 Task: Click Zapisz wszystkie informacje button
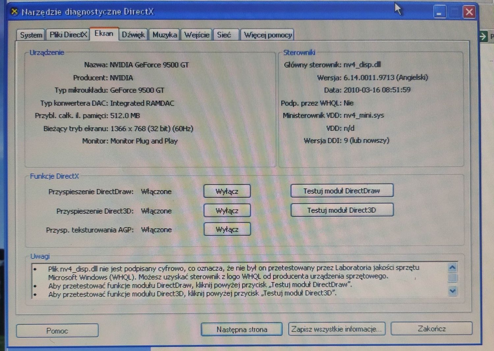point(337,329)
